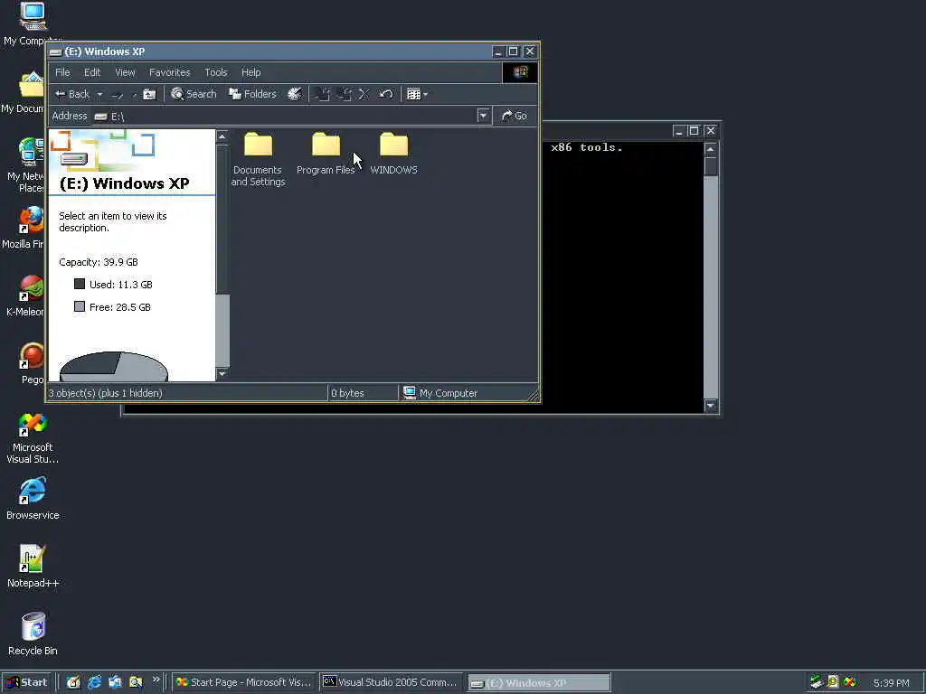Select the Notepad++ desktop shortcut
The width and height of the screenshot is (926, 694).
tap(33, 567)
